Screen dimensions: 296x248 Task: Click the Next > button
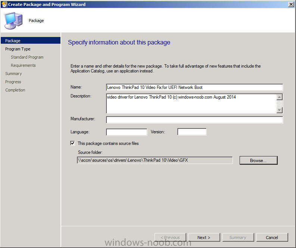[x=204, y=238]
